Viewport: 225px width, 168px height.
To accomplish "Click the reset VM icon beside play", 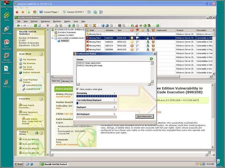I will point(35,12).
